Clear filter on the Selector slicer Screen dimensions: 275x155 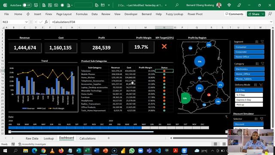262,119
